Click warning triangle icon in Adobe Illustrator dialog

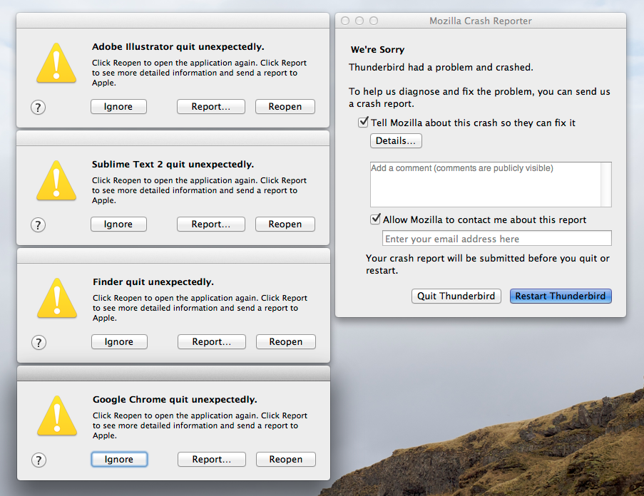click(56, 63)
